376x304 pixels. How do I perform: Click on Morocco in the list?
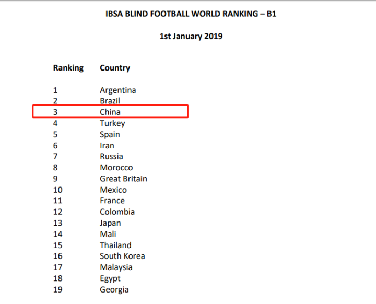116,168
